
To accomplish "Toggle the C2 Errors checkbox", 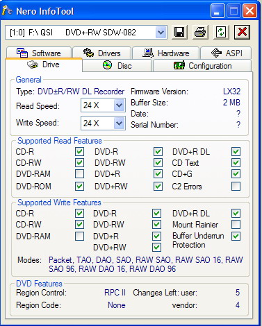I will pos(236,186).
